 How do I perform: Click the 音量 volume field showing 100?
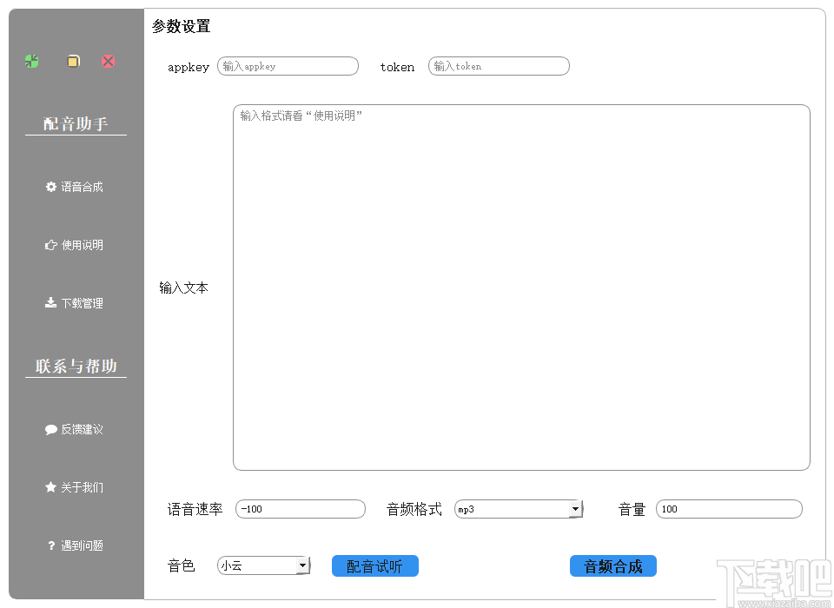tap(730, 509)
